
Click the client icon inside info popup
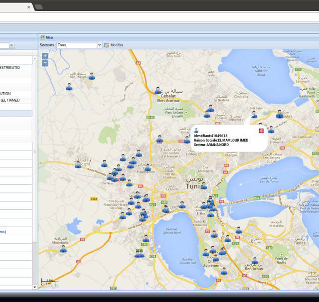(x=196, y=131)
